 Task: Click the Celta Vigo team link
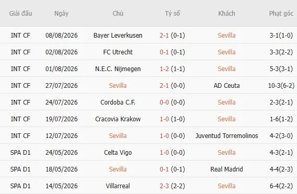(x=118, y=153)
